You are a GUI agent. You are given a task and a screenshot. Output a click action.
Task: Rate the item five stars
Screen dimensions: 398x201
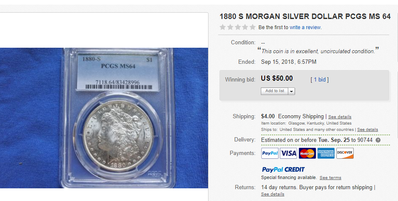click(252, 27)
